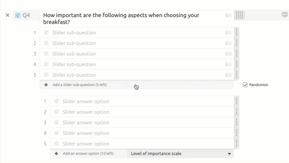This screenshot has height=163, width=289.
Task: Open options menu for sub-question 2
Action: pos(237,43)
